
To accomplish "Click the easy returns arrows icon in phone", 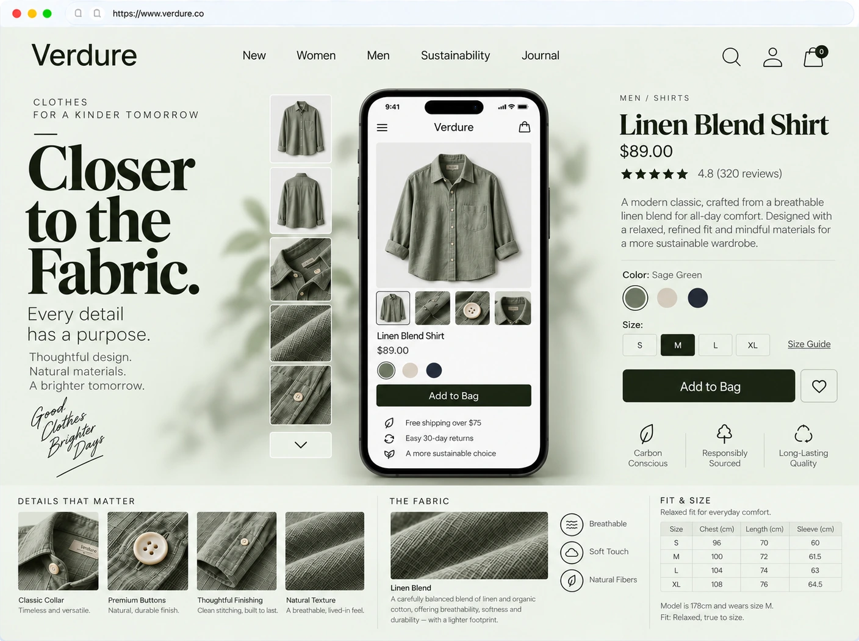I will tap(389, 438).
